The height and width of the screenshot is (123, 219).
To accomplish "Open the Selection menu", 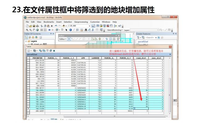I will (x=68, y=22).
